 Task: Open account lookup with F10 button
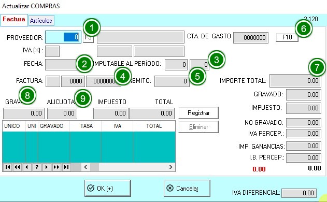pyautogui.click(x=287, y=37)
